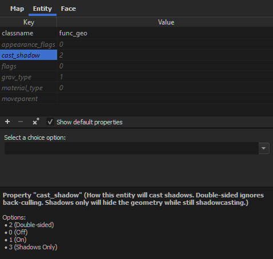Click the grav_type value cell
The width and height of the screenshot is (273, 259).
pyautogui.click(x=165, y=77)
